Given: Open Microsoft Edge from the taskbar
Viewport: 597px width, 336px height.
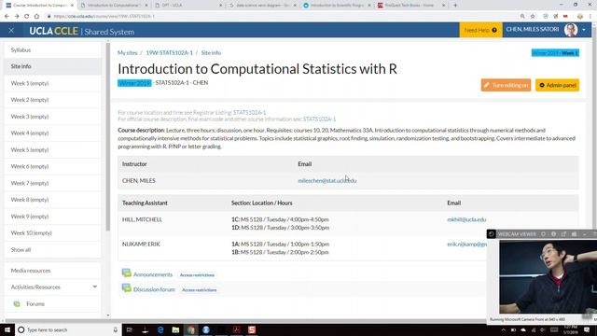Looking at the screenshot, I should click(160, 329).
